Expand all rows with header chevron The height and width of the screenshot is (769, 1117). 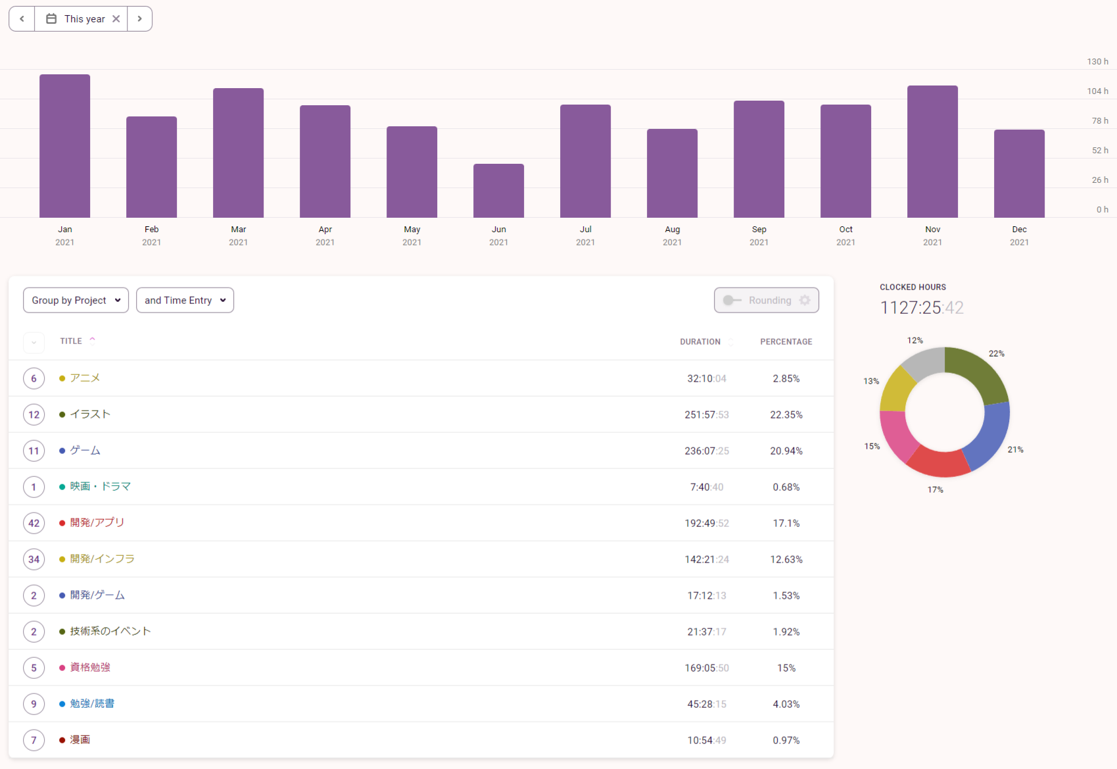tap(34, 342)
